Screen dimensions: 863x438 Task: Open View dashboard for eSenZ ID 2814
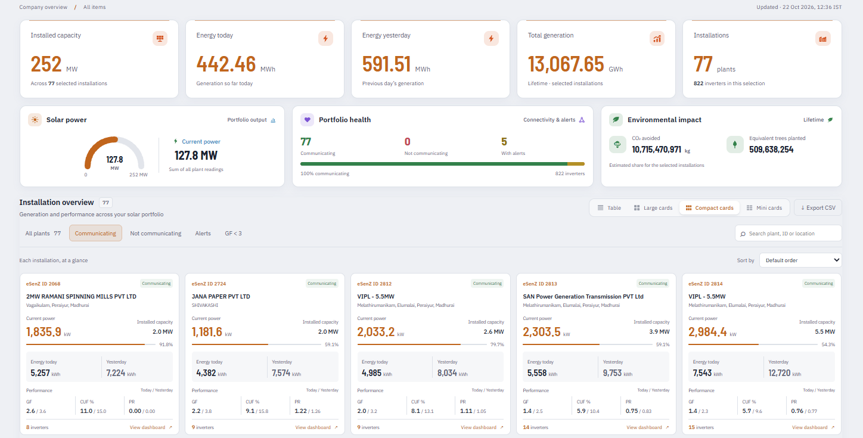pyautogui.click(x=814, y=427)
